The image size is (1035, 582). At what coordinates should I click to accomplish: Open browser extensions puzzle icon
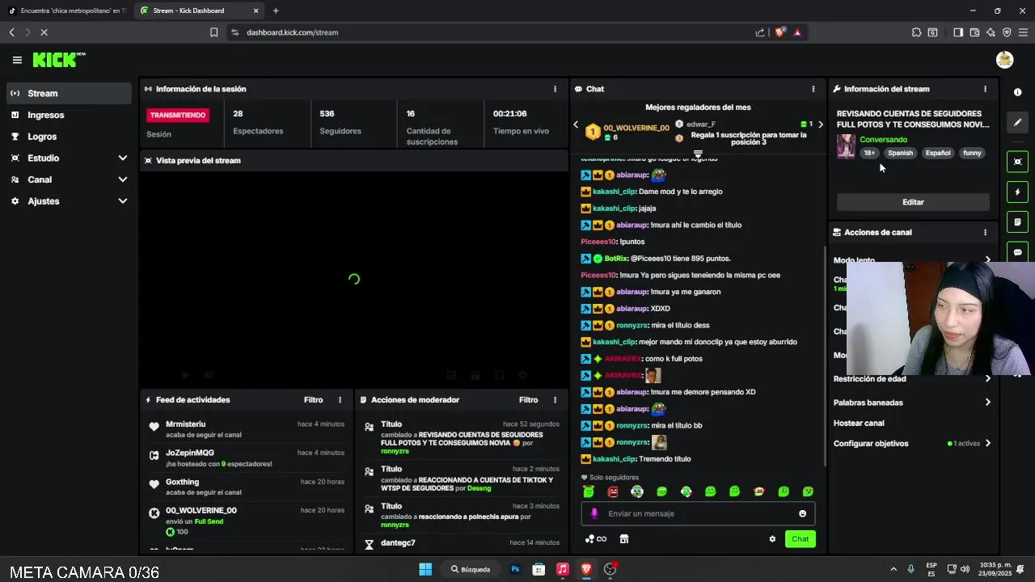[x=916, y=32]
